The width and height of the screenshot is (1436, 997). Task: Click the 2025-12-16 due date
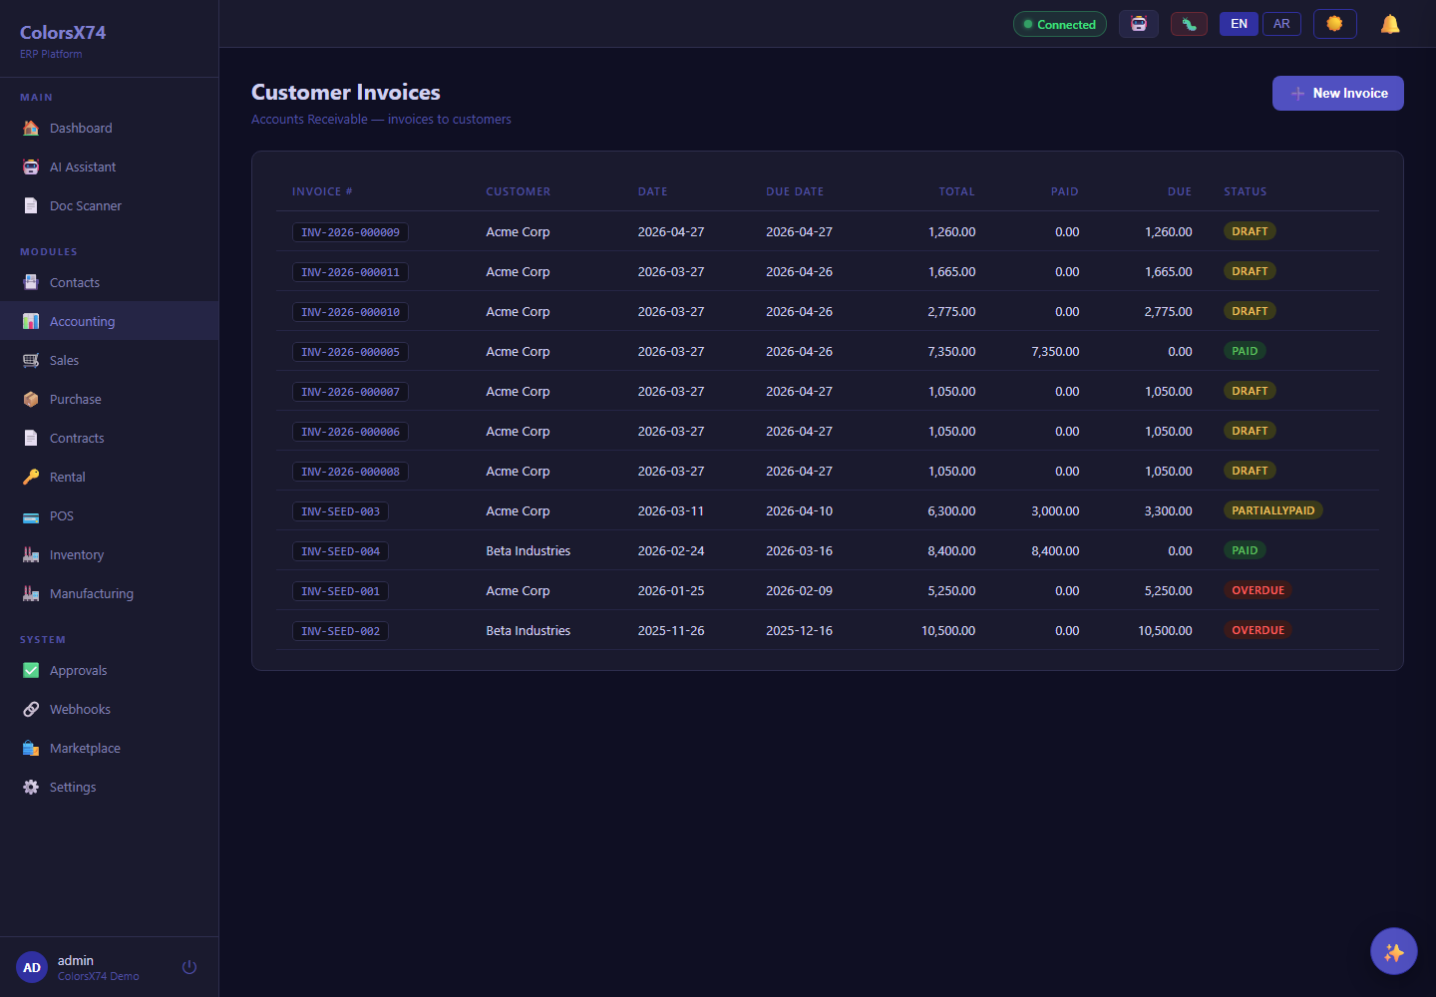pyautogui.click(x=799, y=630)
